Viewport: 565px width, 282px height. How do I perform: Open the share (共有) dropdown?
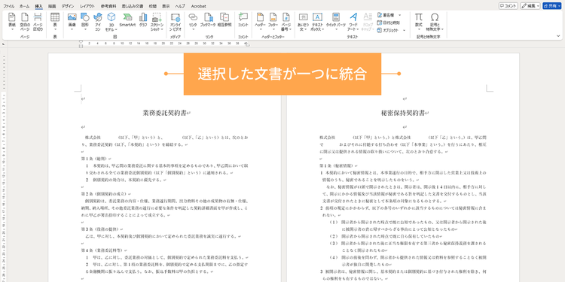click(x=552, y=6)
